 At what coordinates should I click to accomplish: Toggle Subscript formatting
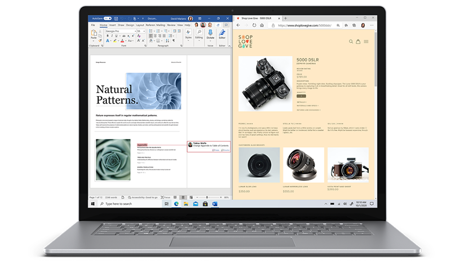click(x=128, y=36)
